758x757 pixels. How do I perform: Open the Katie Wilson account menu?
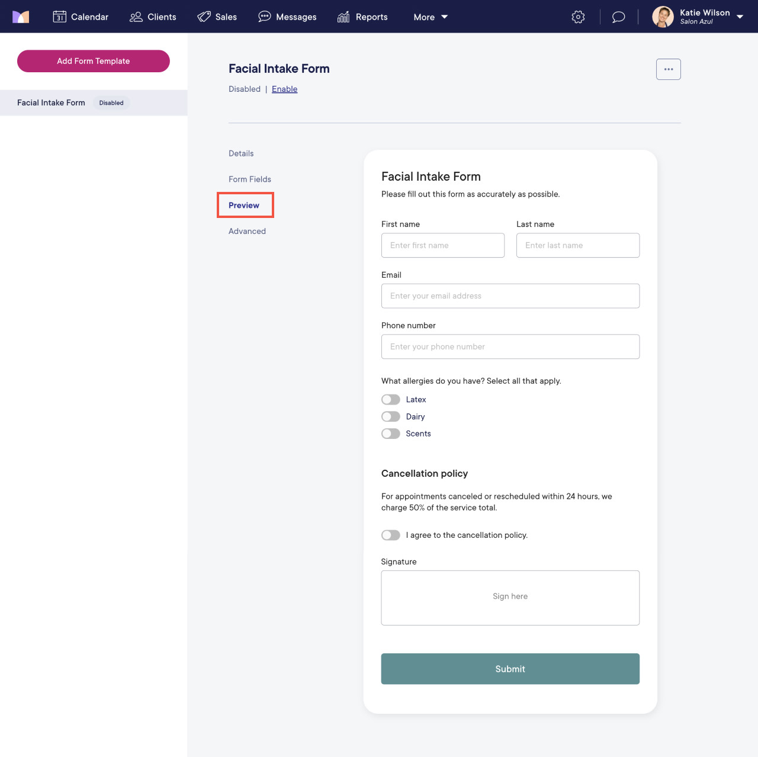[x=699, y=17]
